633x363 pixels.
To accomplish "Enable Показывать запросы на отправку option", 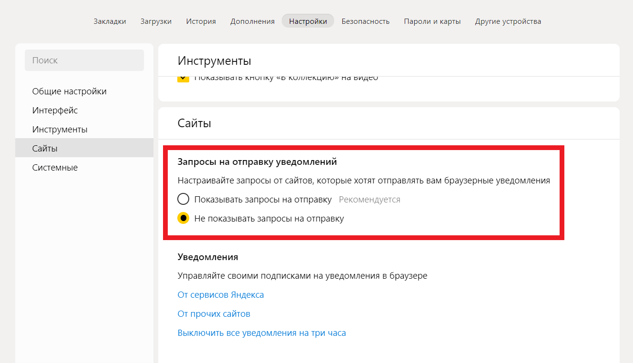I will [184, 199].
